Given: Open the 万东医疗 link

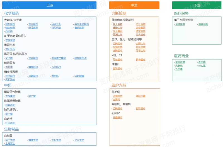Looking at the screenshot, I should tap(118, 60).
